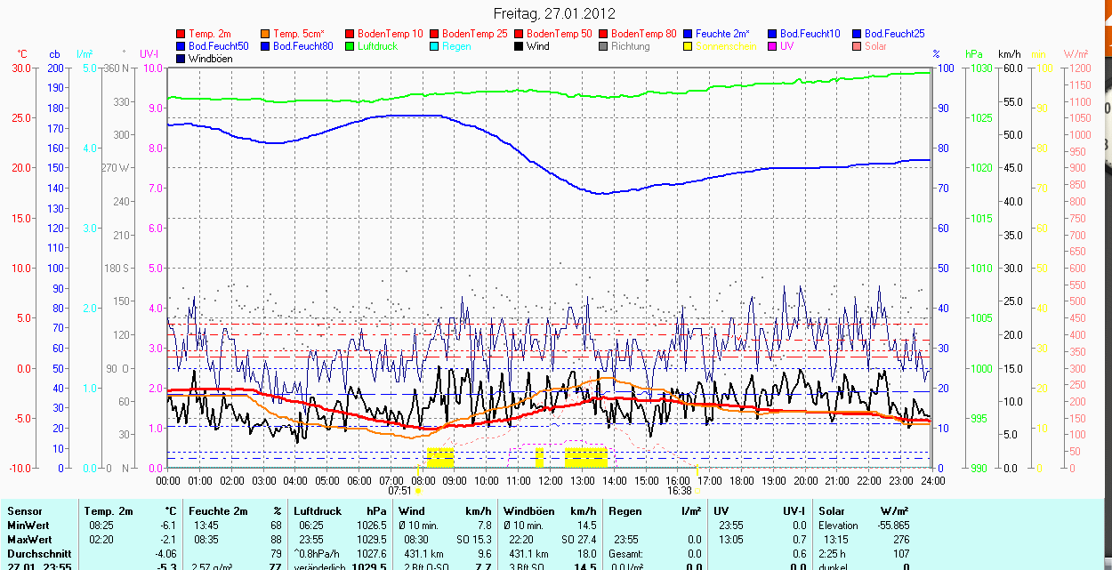Click the green Luftdruck legend square

350,46
